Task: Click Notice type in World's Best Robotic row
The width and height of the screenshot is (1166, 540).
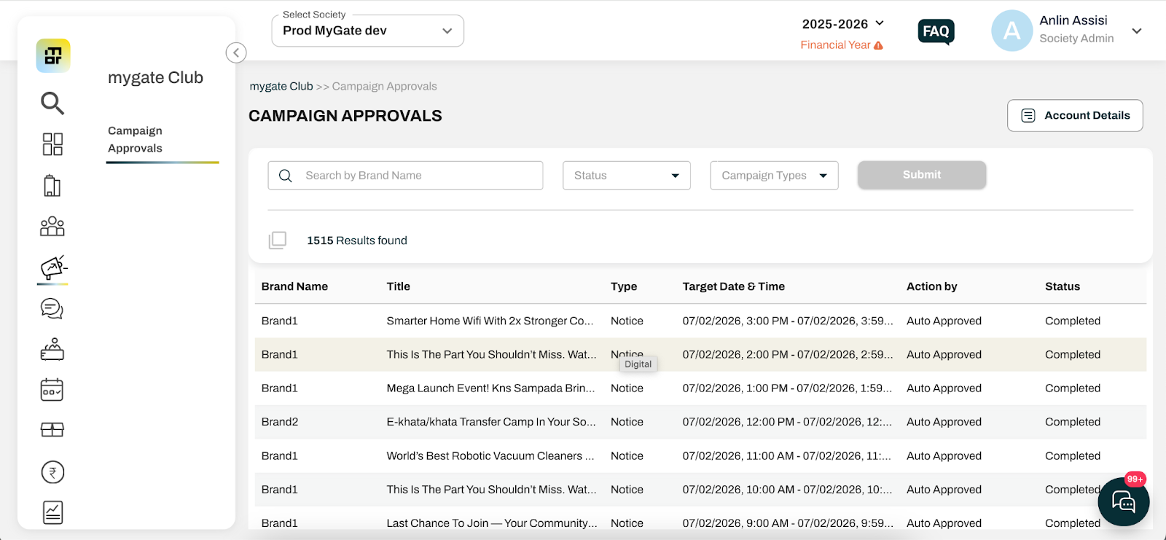Action: click(627, 456)
